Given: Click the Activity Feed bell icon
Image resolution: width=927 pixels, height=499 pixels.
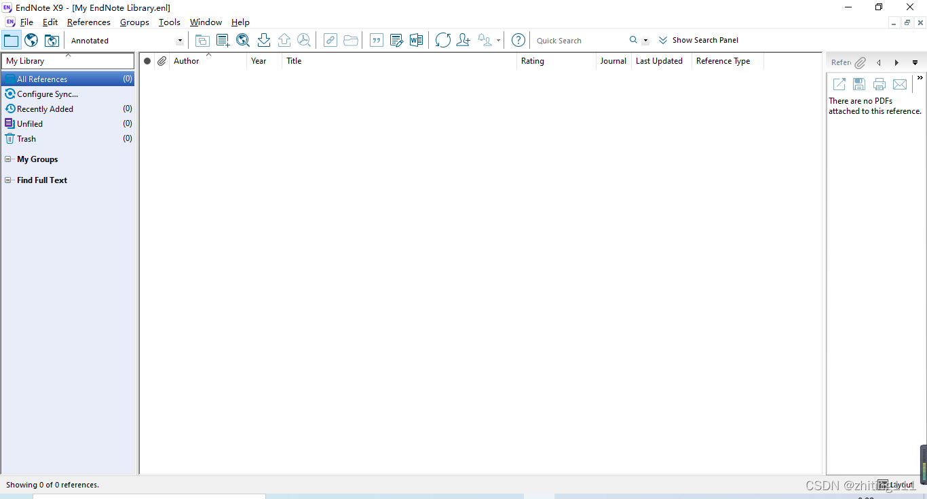Looking at the screenshot, I should click(485, 40).
